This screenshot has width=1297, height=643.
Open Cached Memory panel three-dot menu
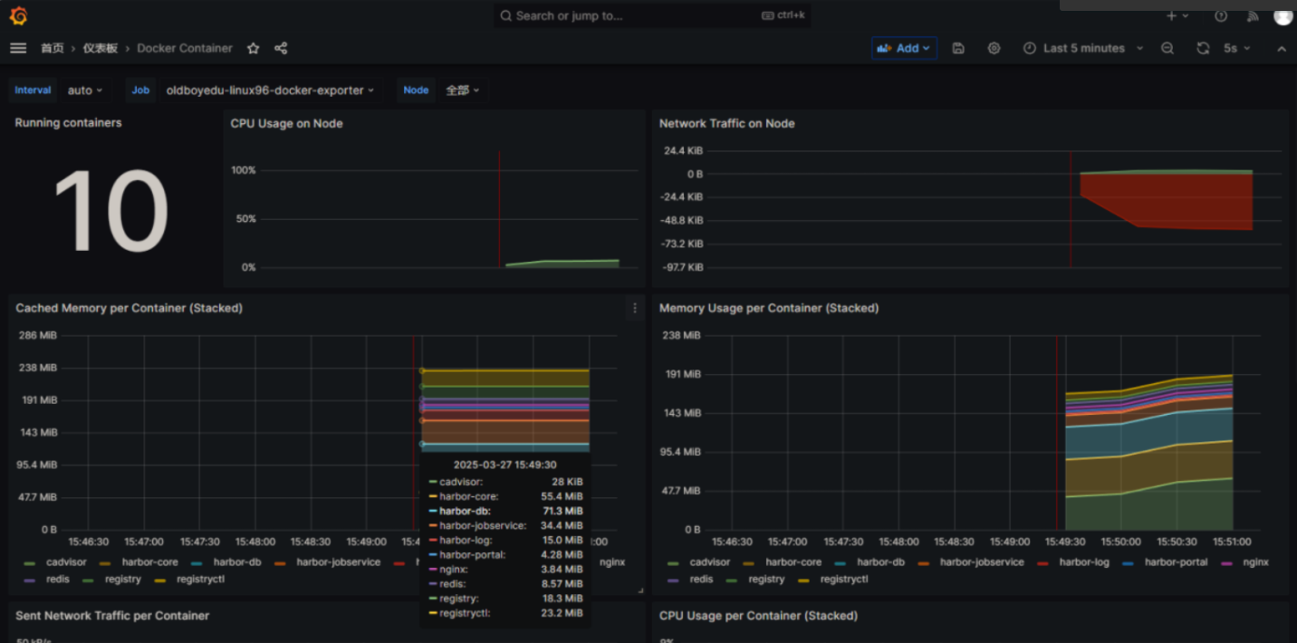point(635,308)
